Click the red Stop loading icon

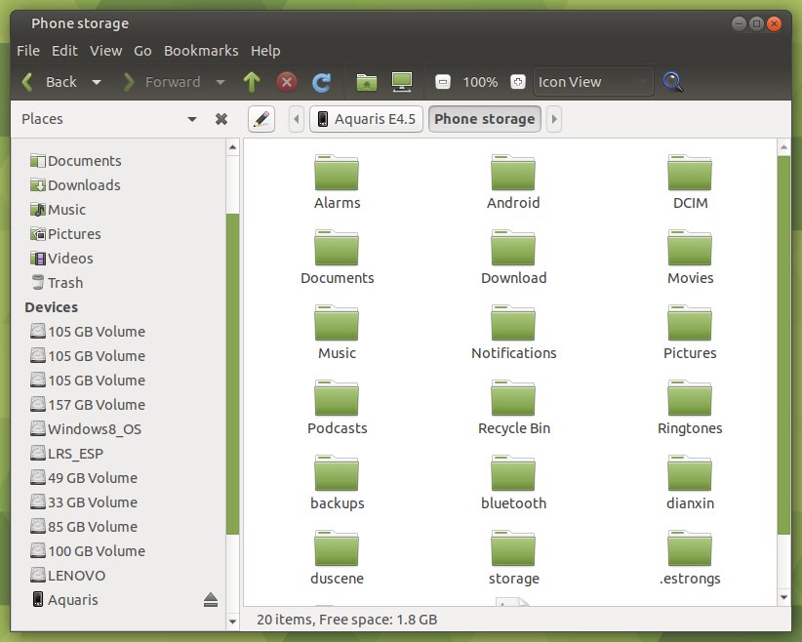286,82
